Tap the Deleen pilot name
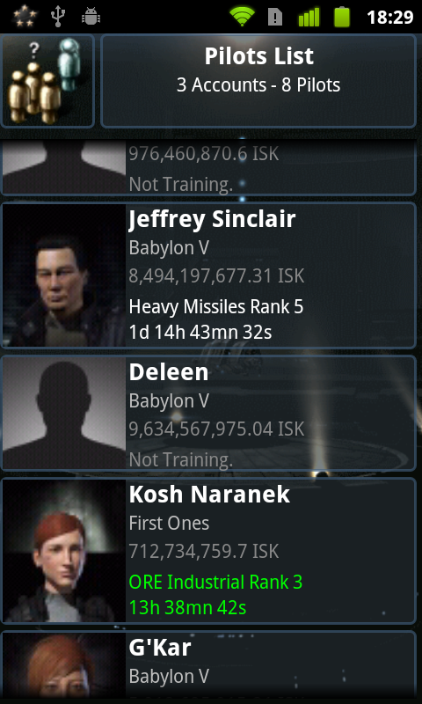The image size is (422, 704). [x=169, y=372]
